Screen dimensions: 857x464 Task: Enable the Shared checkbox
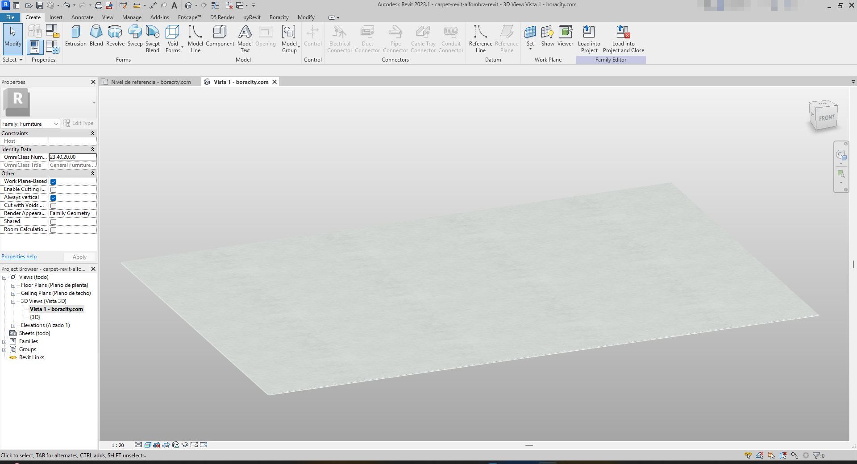point(53,222)
